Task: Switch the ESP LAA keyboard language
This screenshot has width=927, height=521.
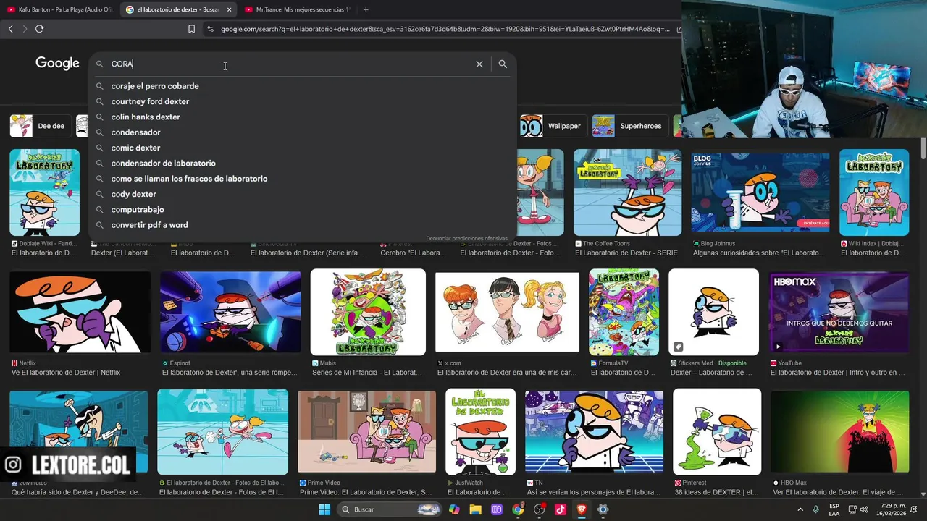Action: [834, 509]
